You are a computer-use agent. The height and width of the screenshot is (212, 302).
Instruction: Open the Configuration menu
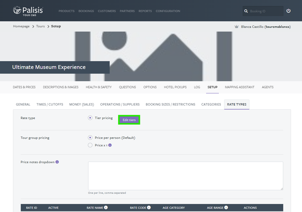[x=168, y=11]
